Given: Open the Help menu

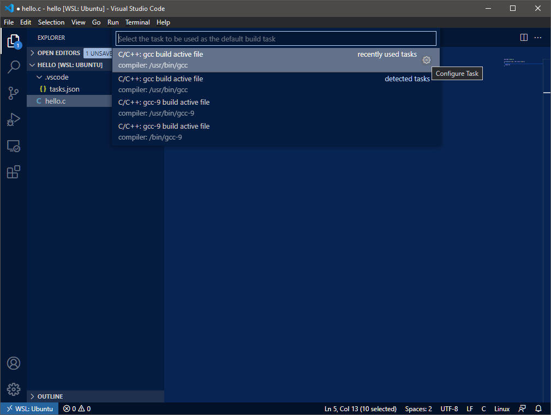Looking at the screenshot, I should tap(164, 22).
